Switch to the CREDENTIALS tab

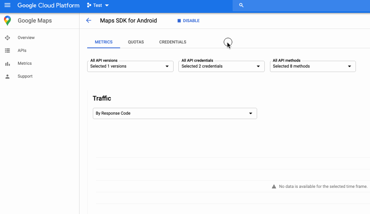172,42
